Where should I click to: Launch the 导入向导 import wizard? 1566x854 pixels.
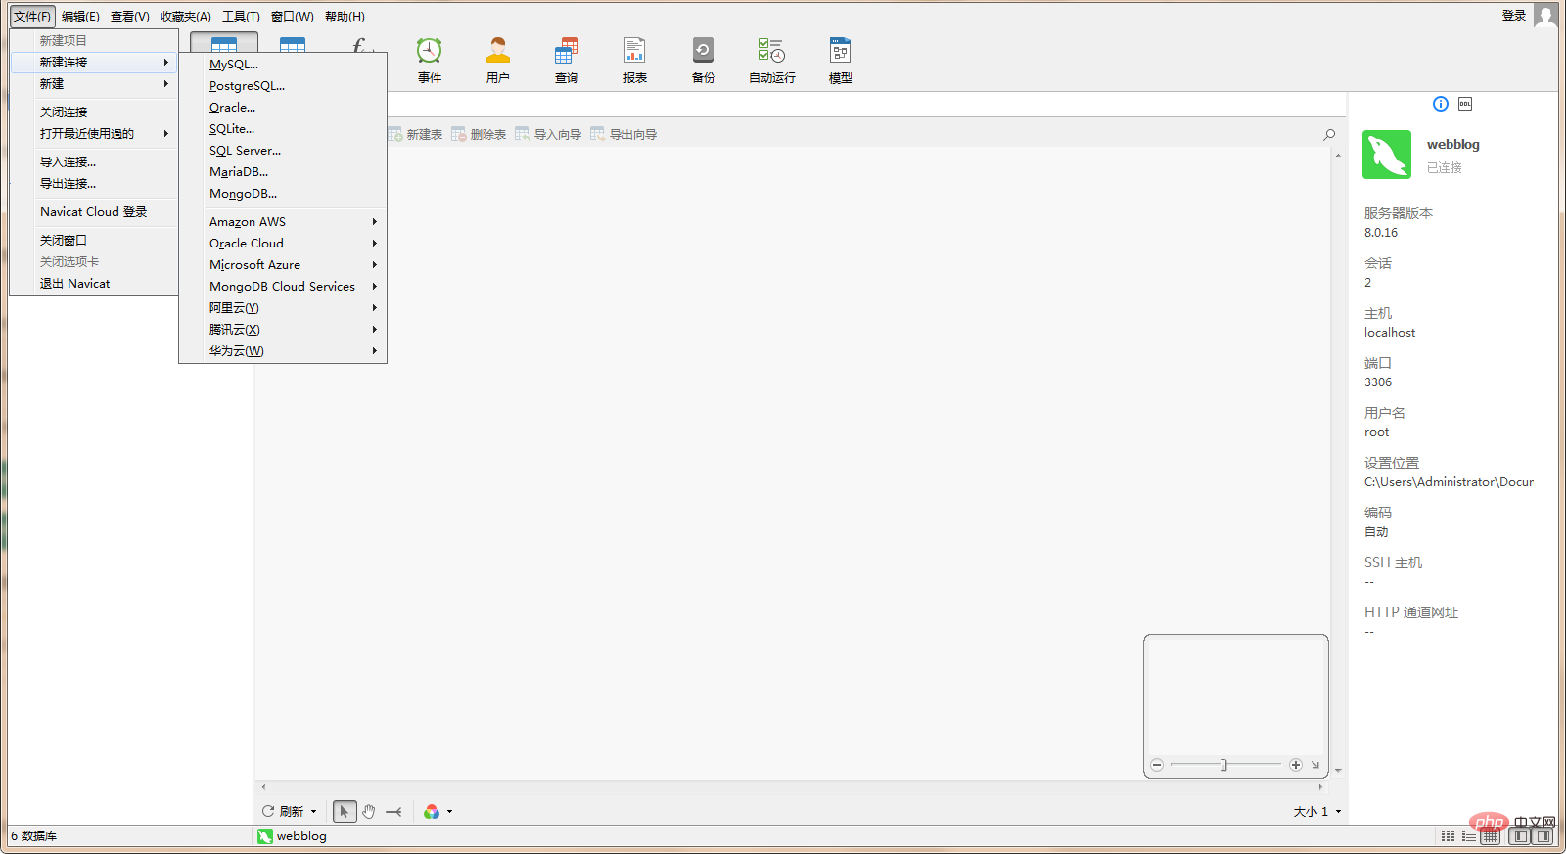548,134
